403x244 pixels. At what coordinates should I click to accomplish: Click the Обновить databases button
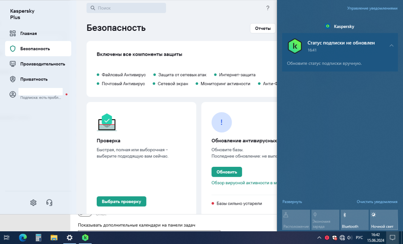point(227,172)
